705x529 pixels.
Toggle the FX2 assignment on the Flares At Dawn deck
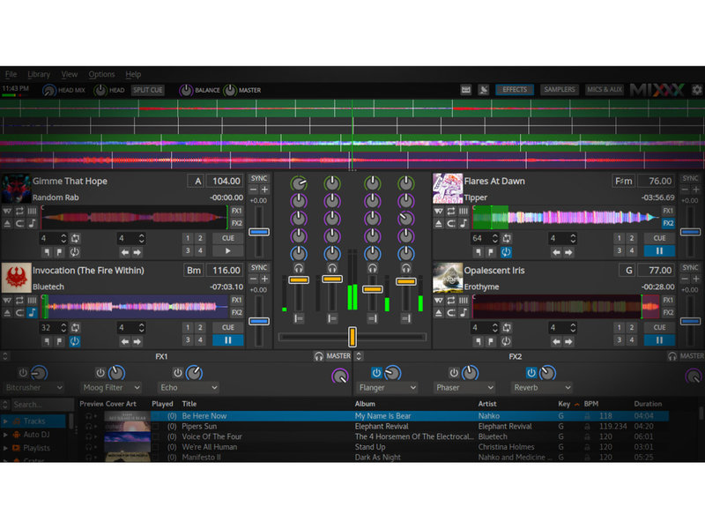coord(668,224)
